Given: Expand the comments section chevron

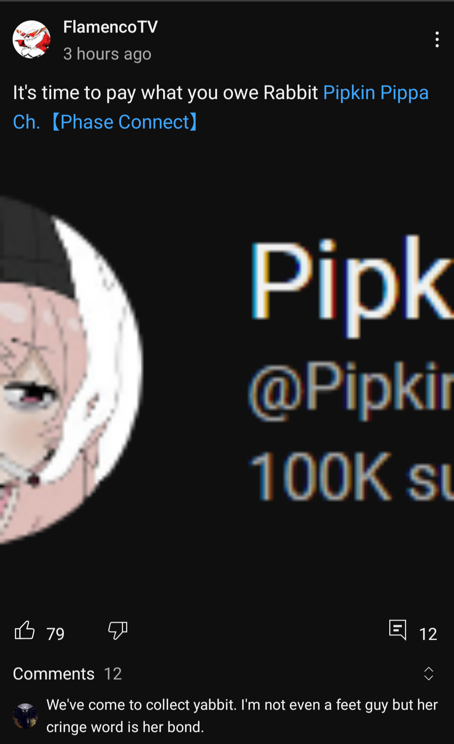Looking at the screenshot, I should click(x=428, y=674).
